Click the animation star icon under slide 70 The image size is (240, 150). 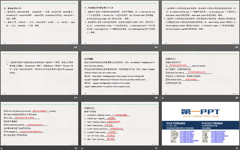2,148
